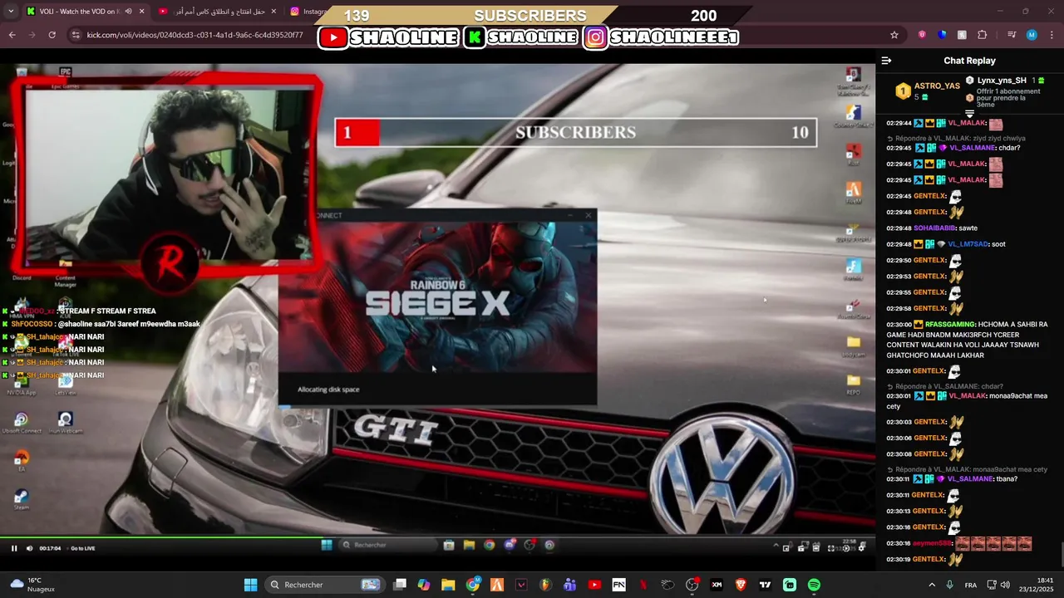The width and height of the screenshot is (1064, 598).
Task: Click the microphone tray icon
Action: pos(949,585)
